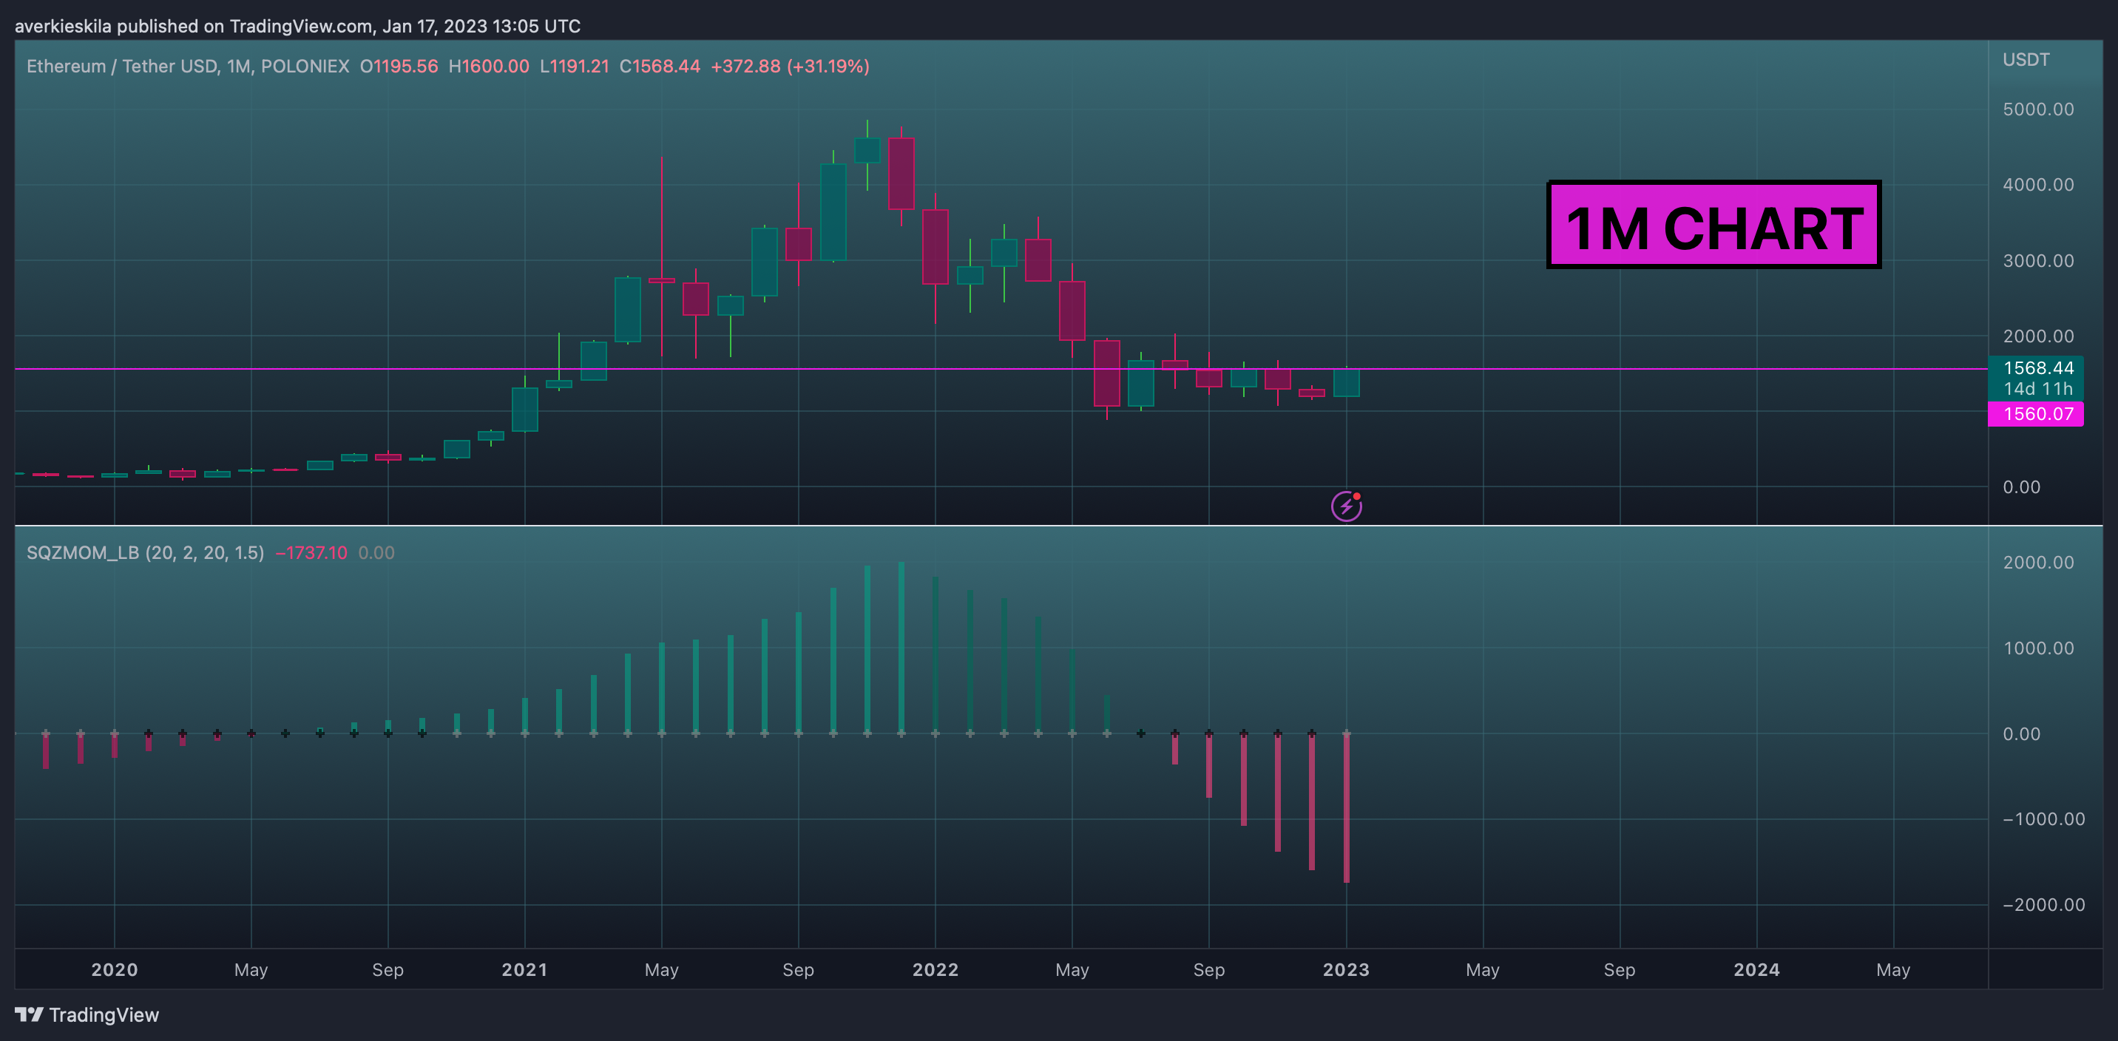Click the SQZMOM_LB (20, 2, 20, 1.5) indicator label
This screenshot has height=1041, width=2118.
pyautogui.click(x=145, y=552)
